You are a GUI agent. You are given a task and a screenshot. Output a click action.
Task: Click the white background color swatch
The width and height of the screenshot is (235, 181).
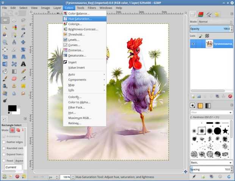(18, 112)
